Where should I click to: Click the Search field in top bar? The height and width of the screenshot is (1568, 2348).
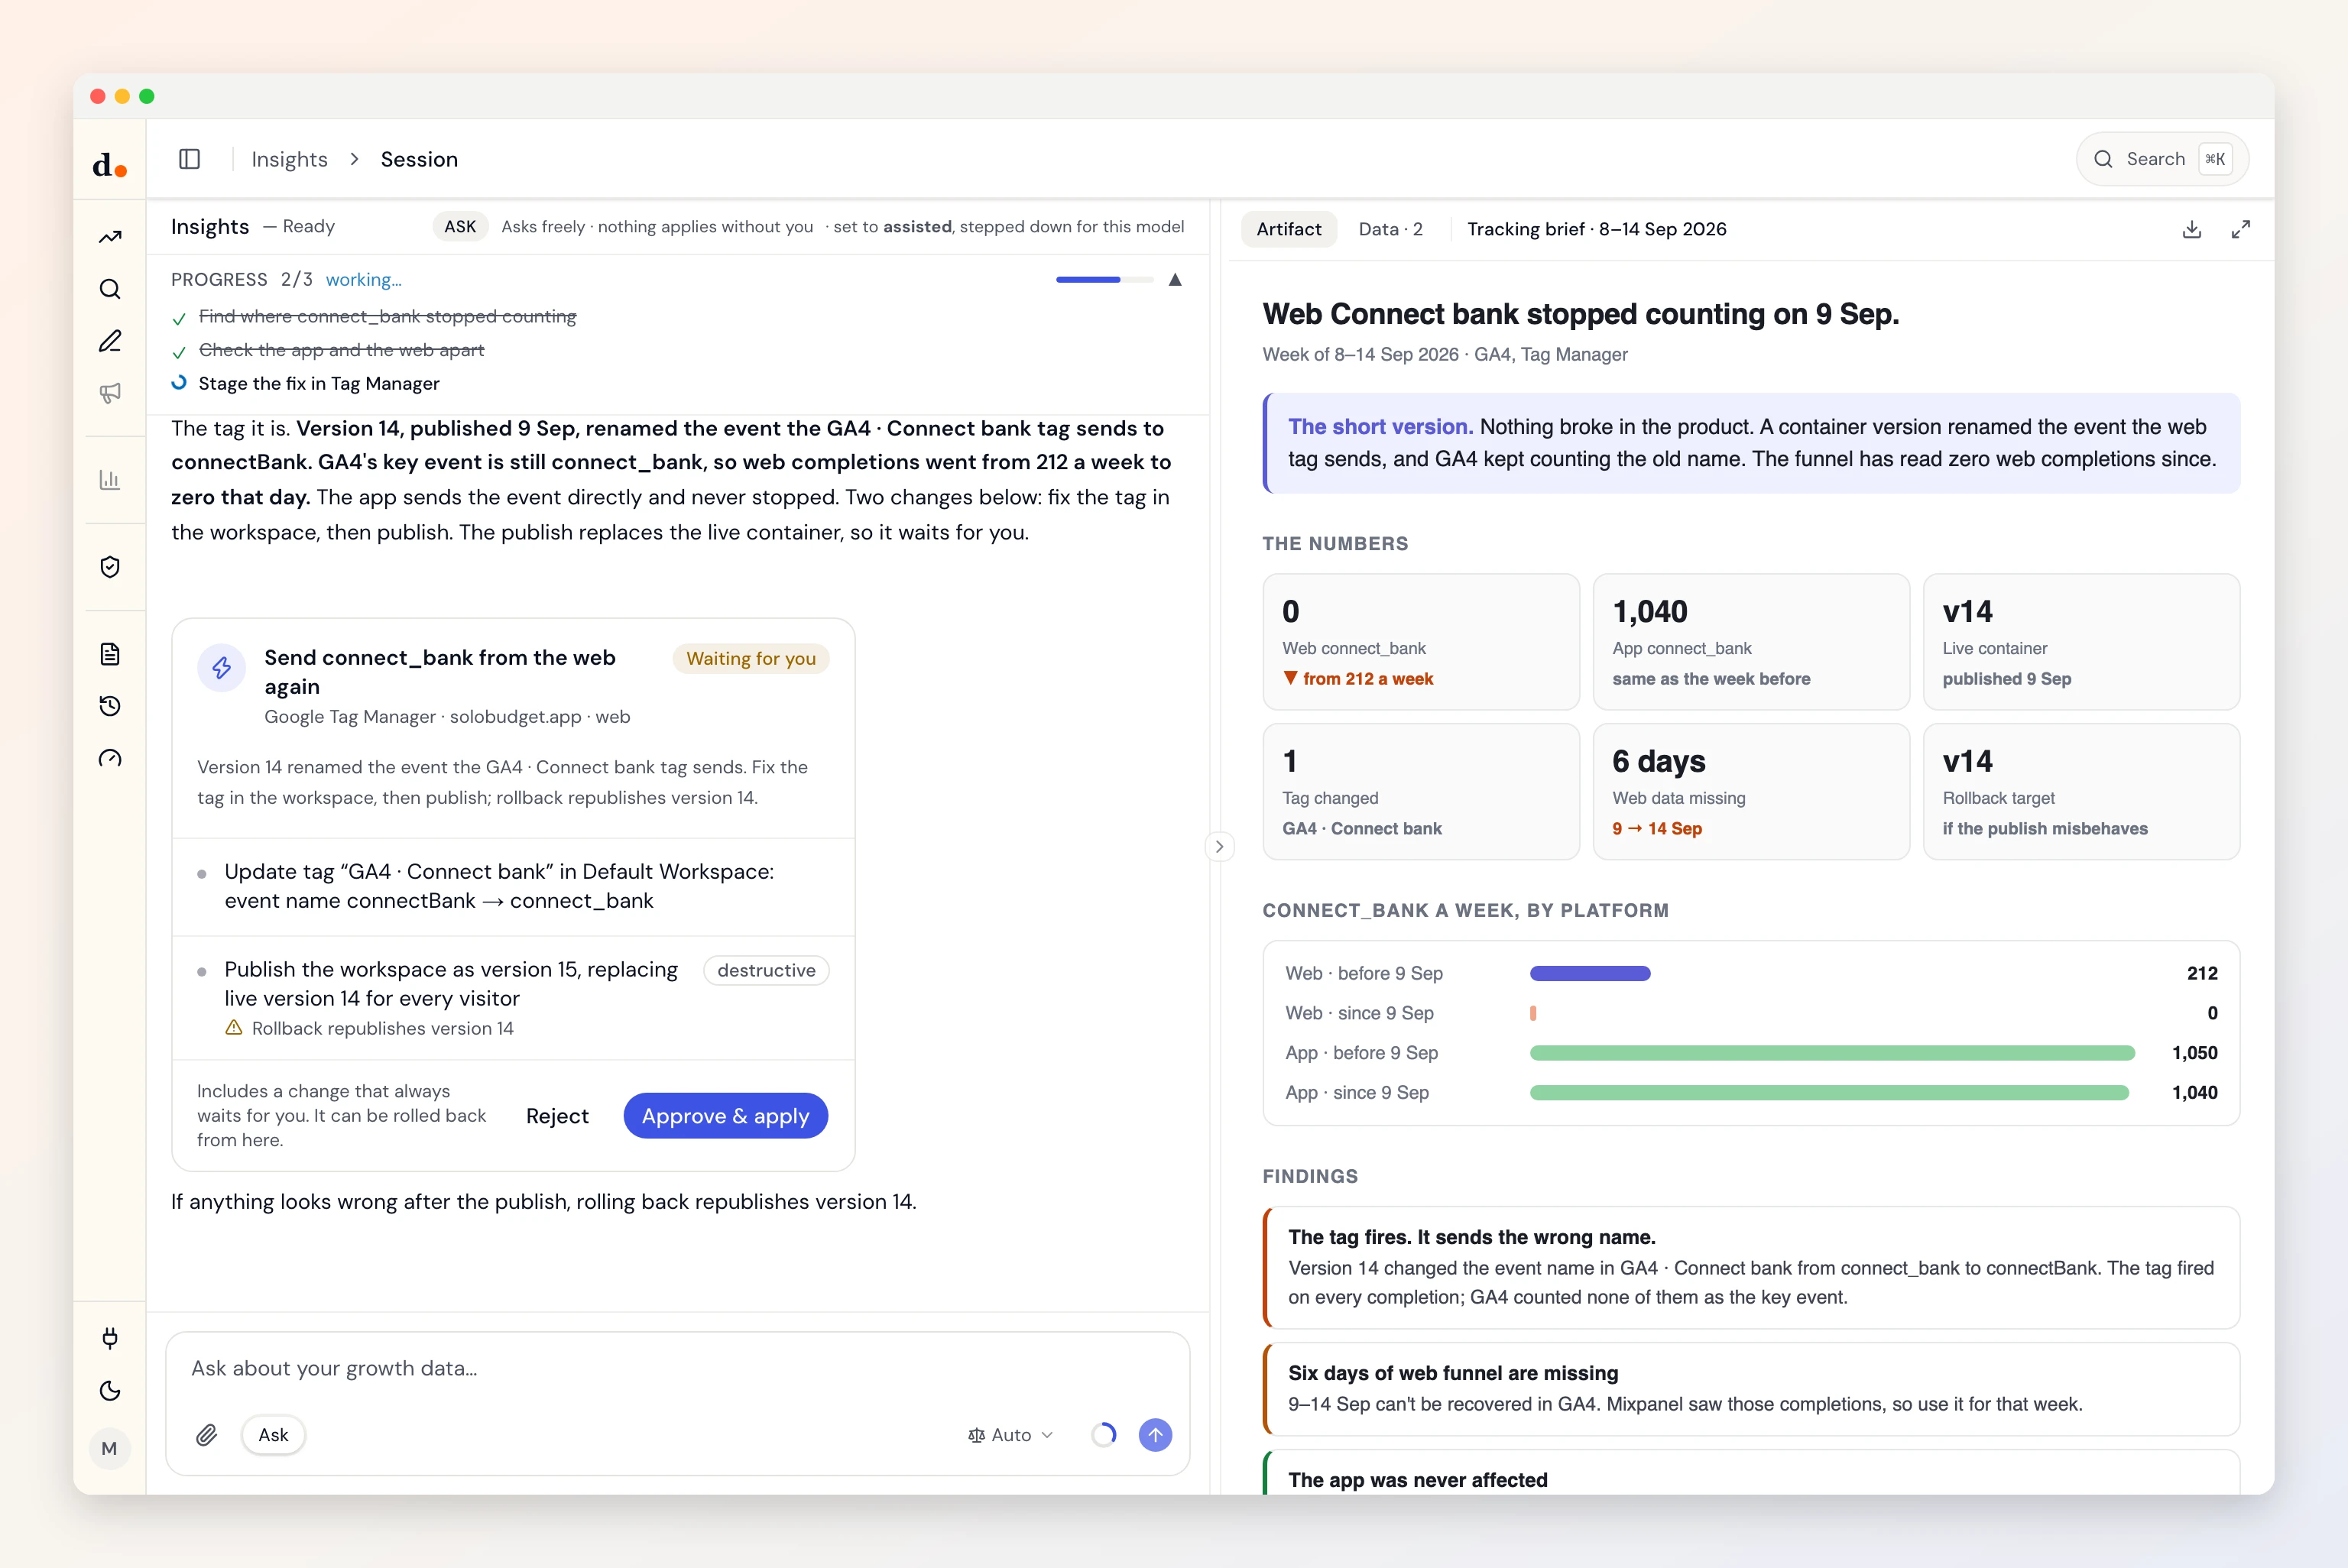[x=2162, y=159]
